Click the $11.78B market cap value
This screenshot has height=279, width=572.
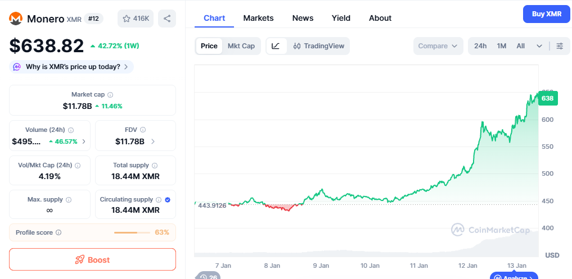tap(76, 106)
